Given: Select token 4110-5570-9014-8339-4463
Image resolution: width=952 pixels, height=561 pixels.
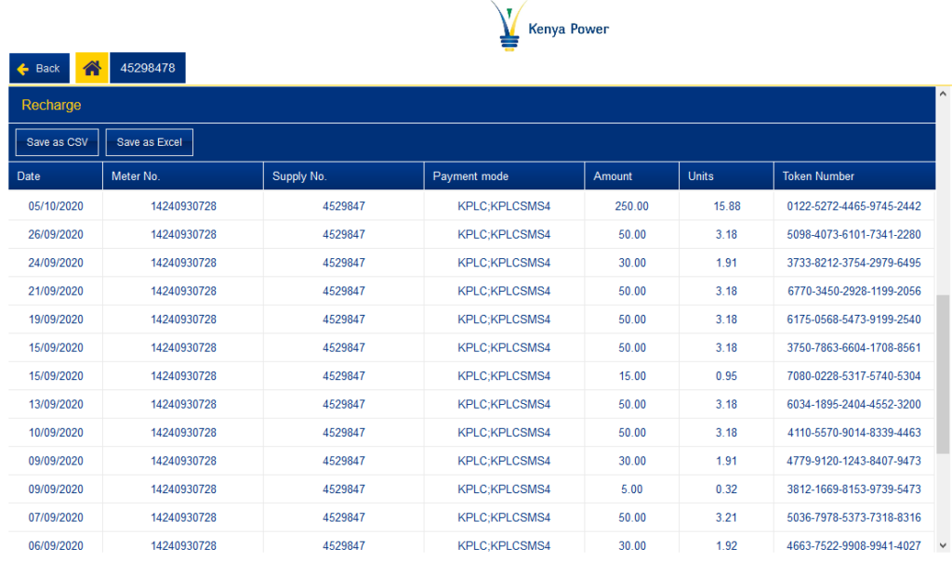Looking at the screenshot, I should 853,433.
